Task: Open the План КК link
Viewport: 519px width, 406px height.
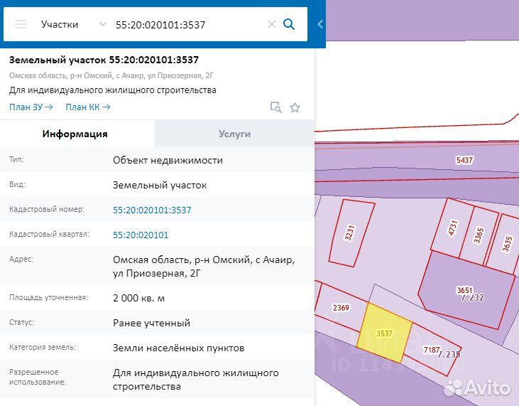Action: pyautogui.click(x=88, y=107)
